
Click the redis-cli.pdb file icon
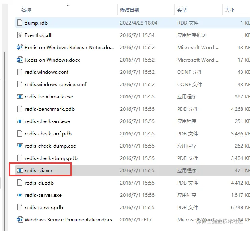click(20, 183)
